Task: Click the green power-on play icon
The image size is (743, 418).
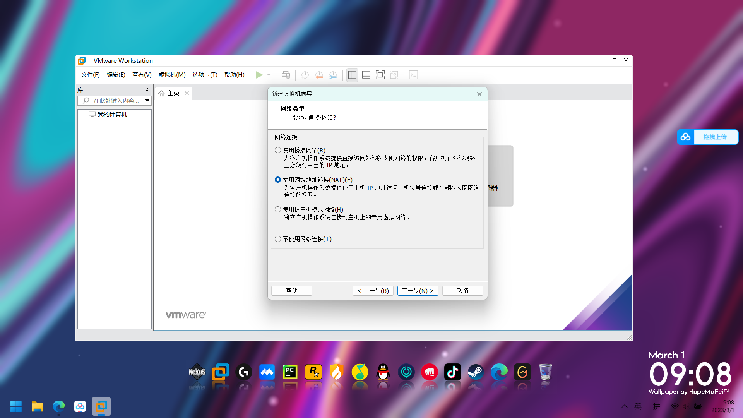Action: 259,75
